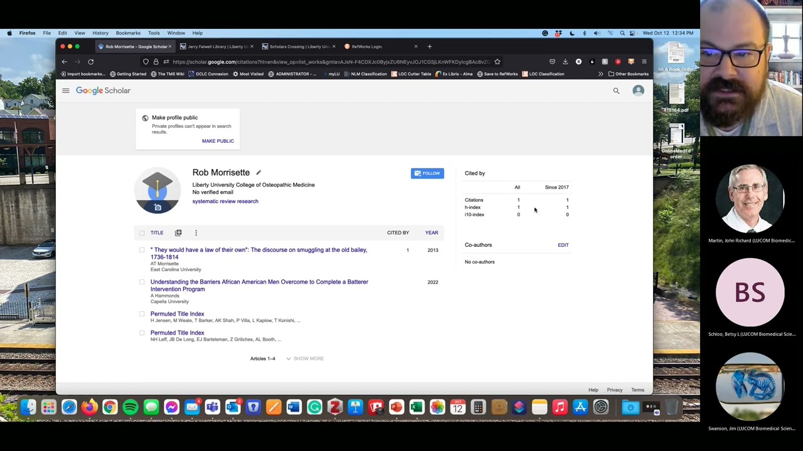Click the MAKE PUBLIC button
Viewport: 803px width, 451px height.
[218, 141]
